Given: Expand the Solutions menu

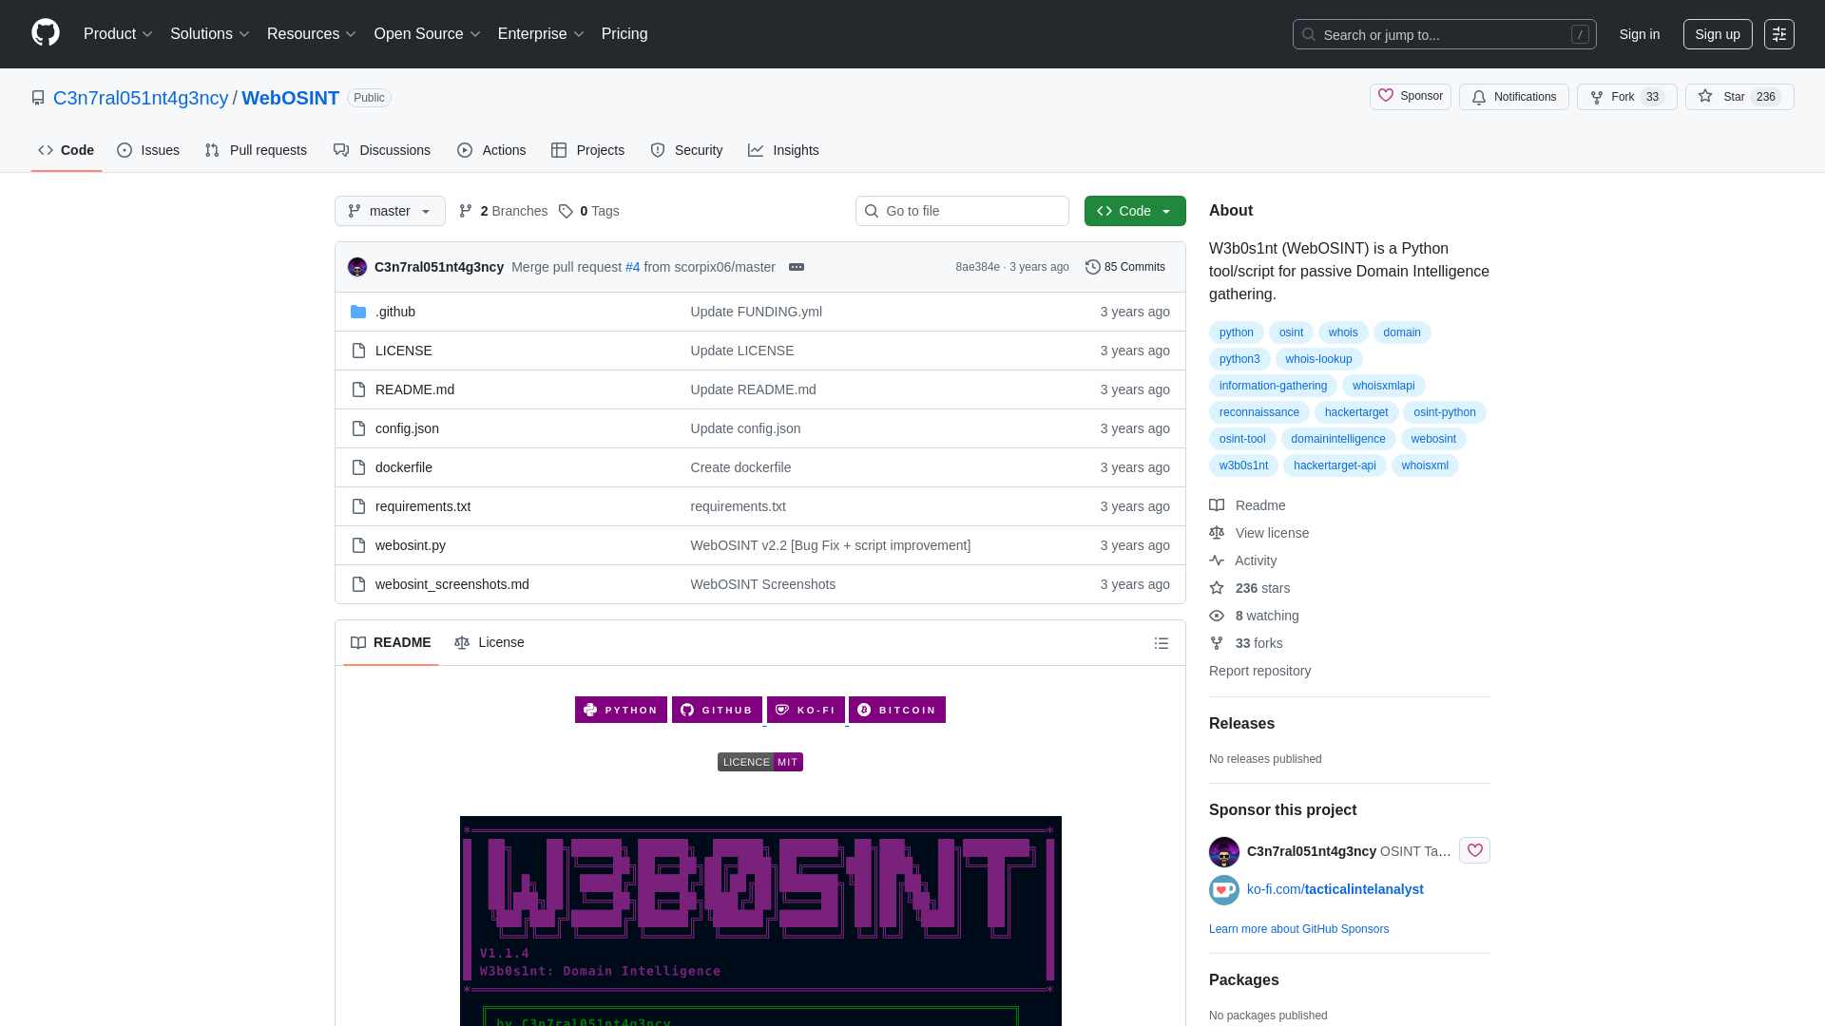Looking at the screenshot, I should (x=210, y=34).
